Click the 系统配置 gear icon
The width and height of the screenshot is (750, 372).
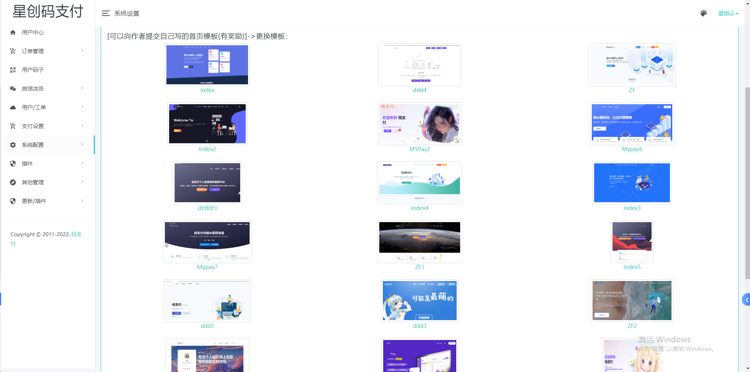coord(13,144)
